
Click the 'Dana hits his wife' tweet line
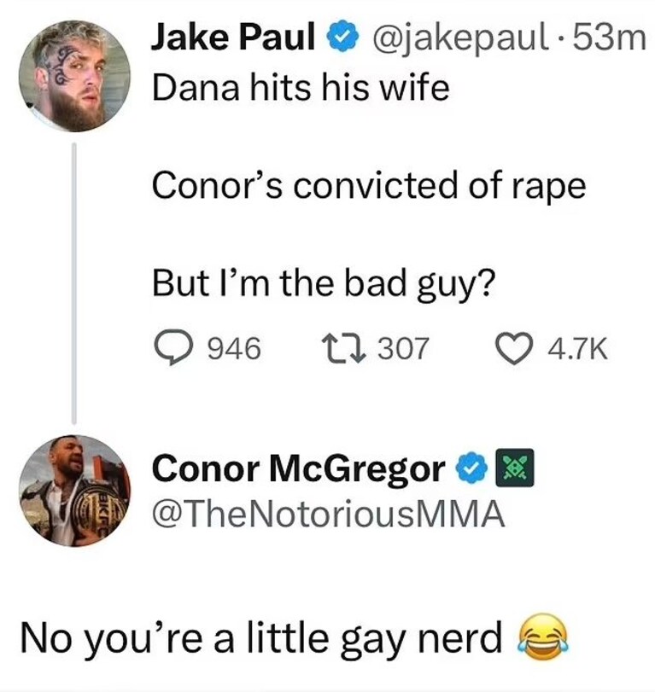point(301,87)
